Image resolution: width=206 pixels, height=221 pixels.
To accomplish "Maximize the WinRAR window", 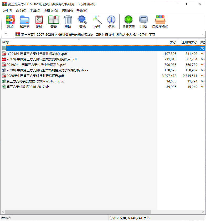I will (188, 4).
